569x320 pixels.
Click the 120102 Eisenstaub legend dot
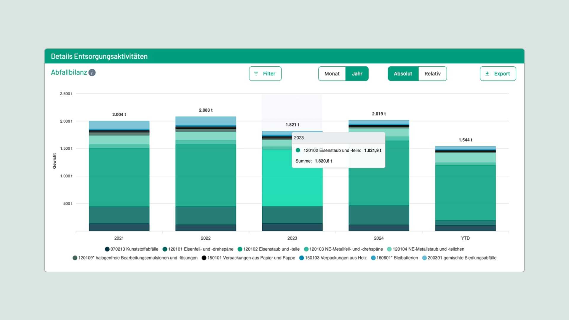tap(240, 249)
